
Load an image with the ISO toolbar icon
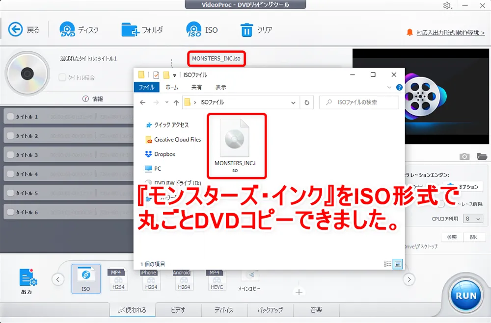[x=194, y=29]
